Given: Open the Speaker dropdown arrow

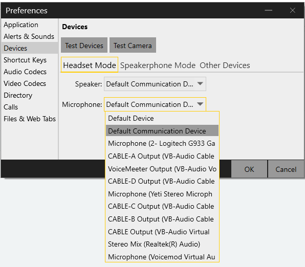Looking at the screenshot, I should coord(200,84).
